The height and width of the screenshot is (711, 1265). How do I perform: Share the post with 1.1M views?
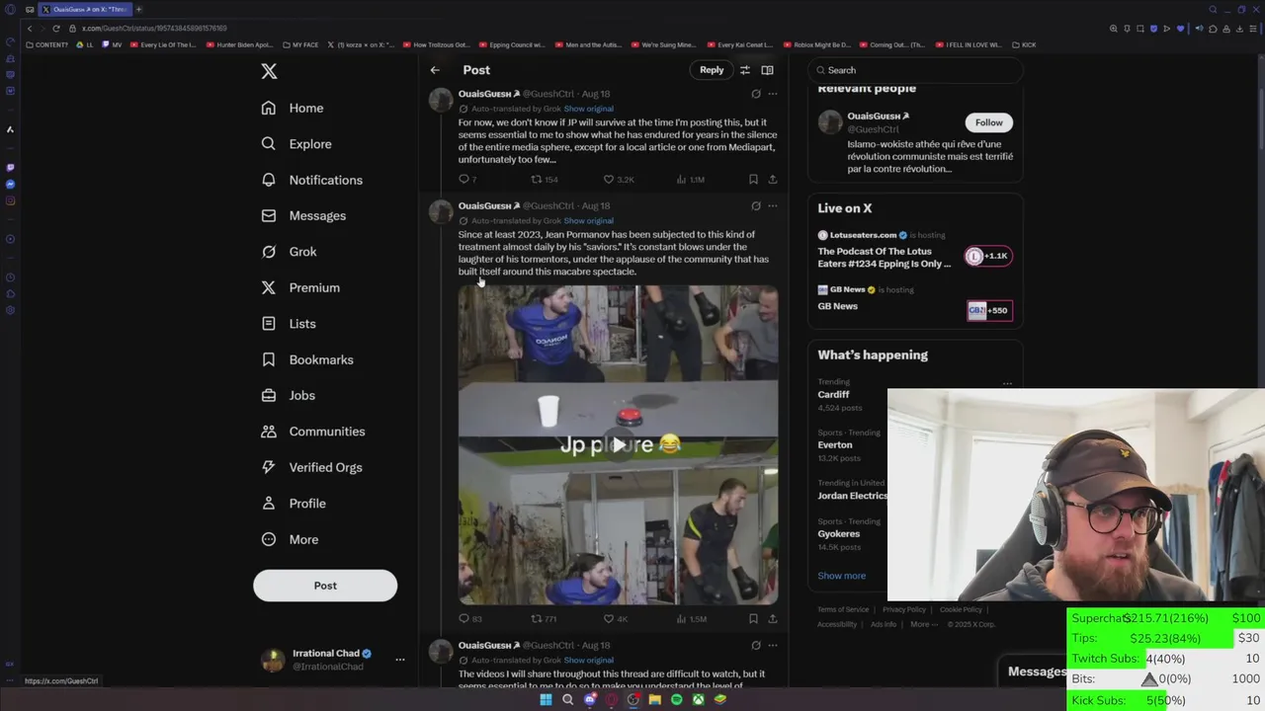click(x=773, y=179)
